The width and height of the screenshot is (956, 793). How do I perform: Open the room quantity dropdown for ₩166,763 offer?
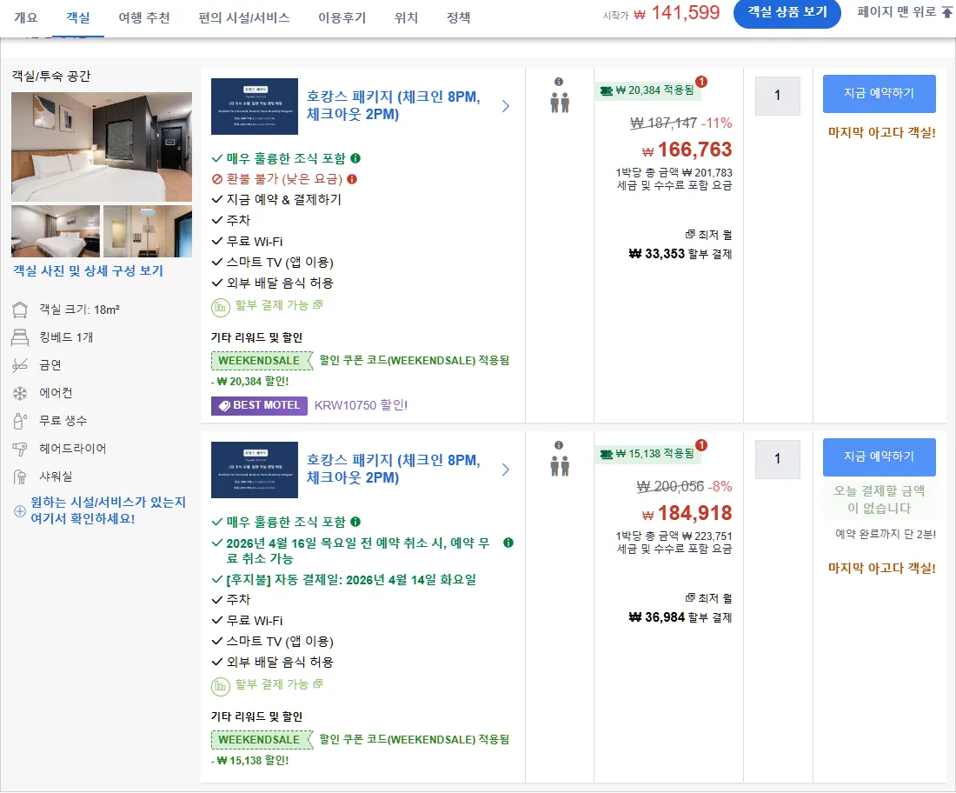(x=777, y=96)
